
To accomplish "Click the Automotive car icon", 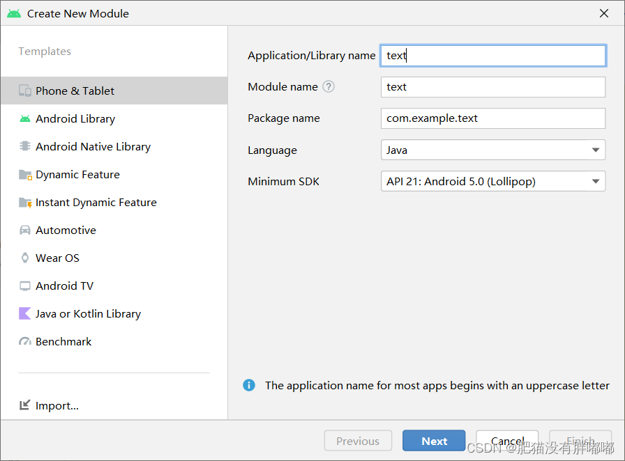I will point(25,230).
